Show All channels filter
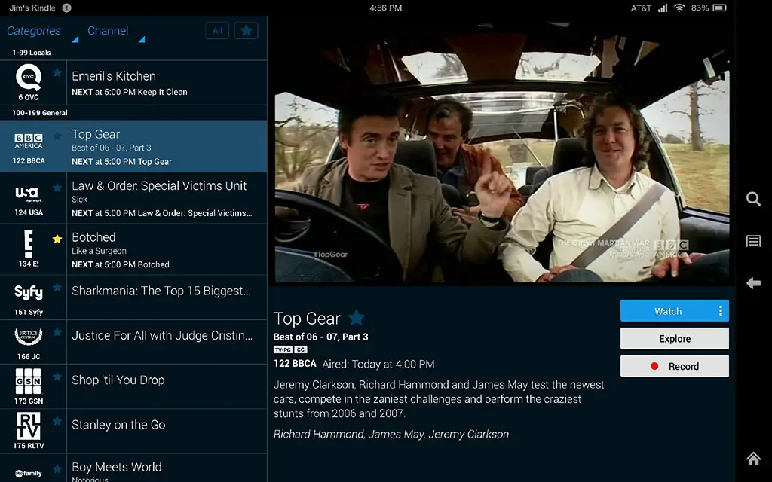This screenshot has width=772, height=482. coord(217,30)
